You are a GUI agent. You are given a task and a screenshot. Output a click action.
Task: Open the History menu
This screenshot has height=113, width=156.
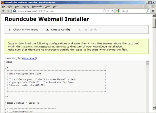[x=26, y=7]
